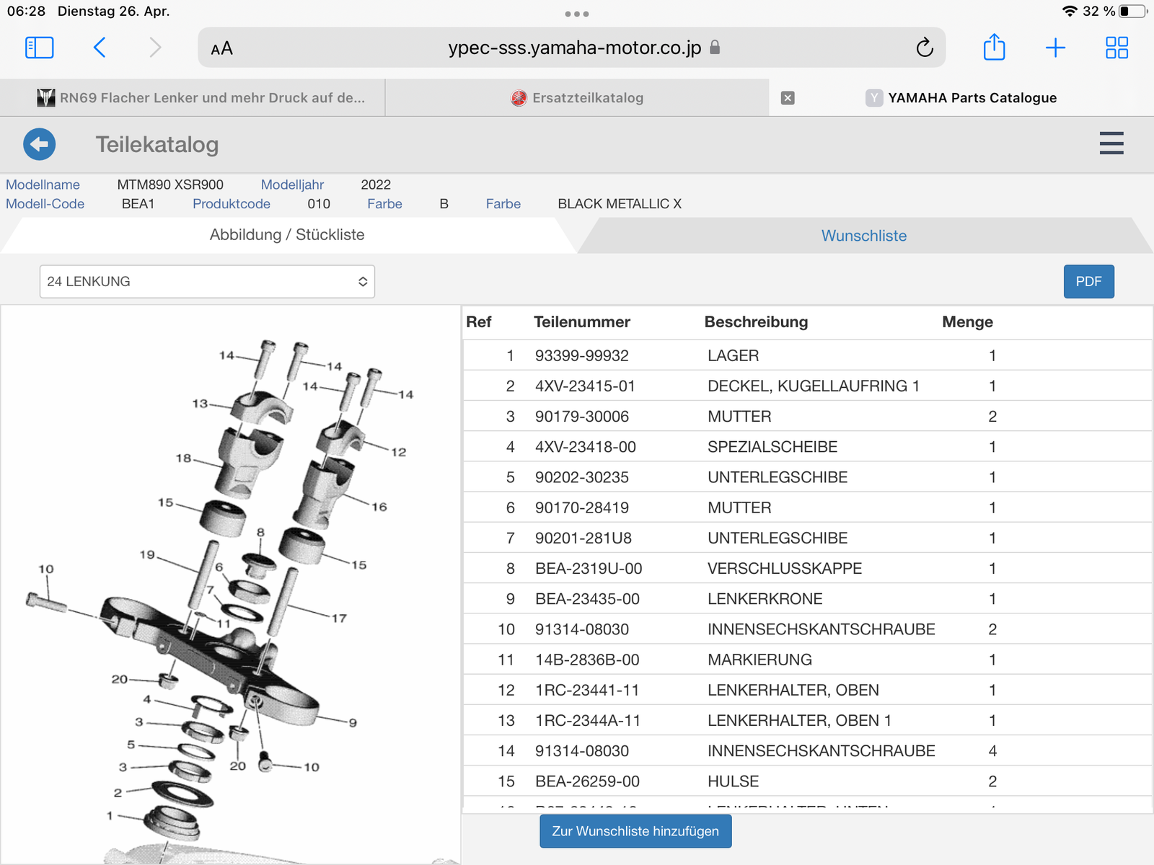This screenshot has width=1154, height=865.
Task: Click Zur Wunschliste hinzufügen button
Action: (635, 831)
